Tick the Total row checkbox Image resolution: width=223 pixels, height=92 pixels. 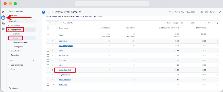pos(48,35)
